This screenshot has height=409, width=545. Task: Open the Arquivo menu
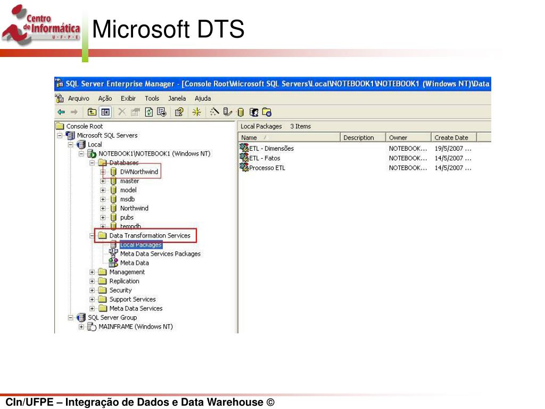[80, 98]
